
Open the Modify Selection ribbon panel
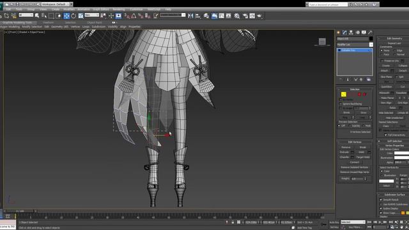click(32, 27)
